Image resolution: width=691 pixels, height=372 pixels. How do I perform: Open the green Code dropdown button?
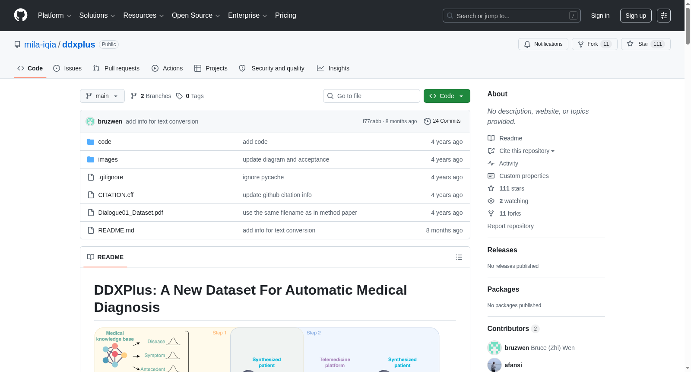click(x=447, y=96)
